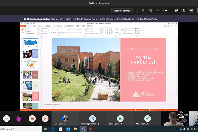Screen dimensions: 198x132
Task: Expand the Kopyala dropdown arrow
Action: [x=32, y=31]
